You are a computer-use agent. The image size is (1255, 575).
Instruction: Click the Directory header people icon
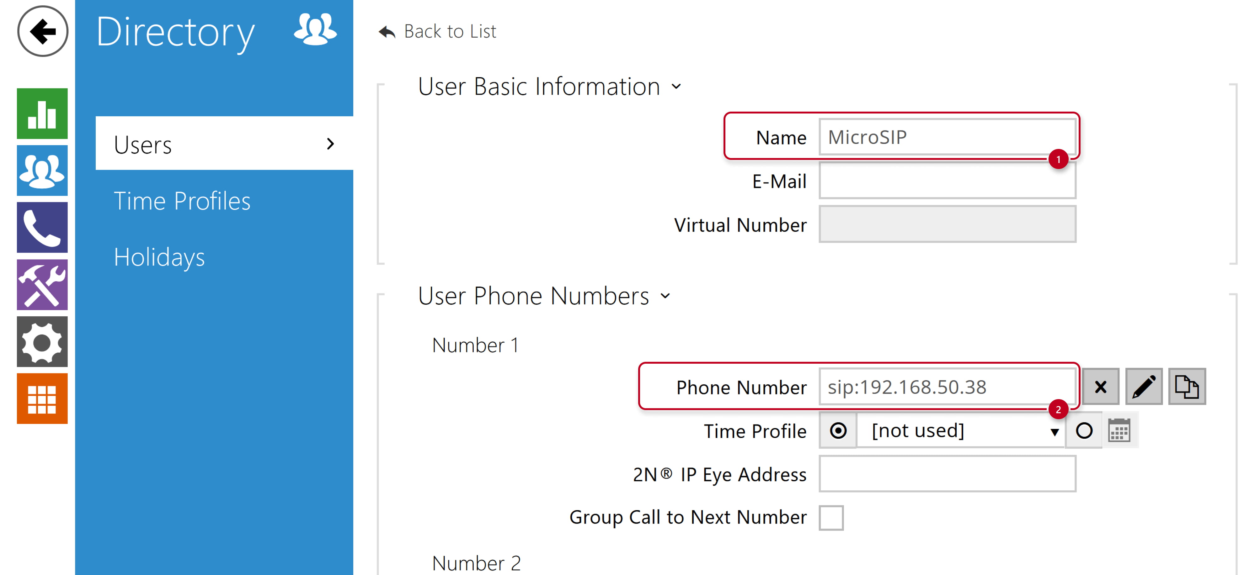point(315,29)
